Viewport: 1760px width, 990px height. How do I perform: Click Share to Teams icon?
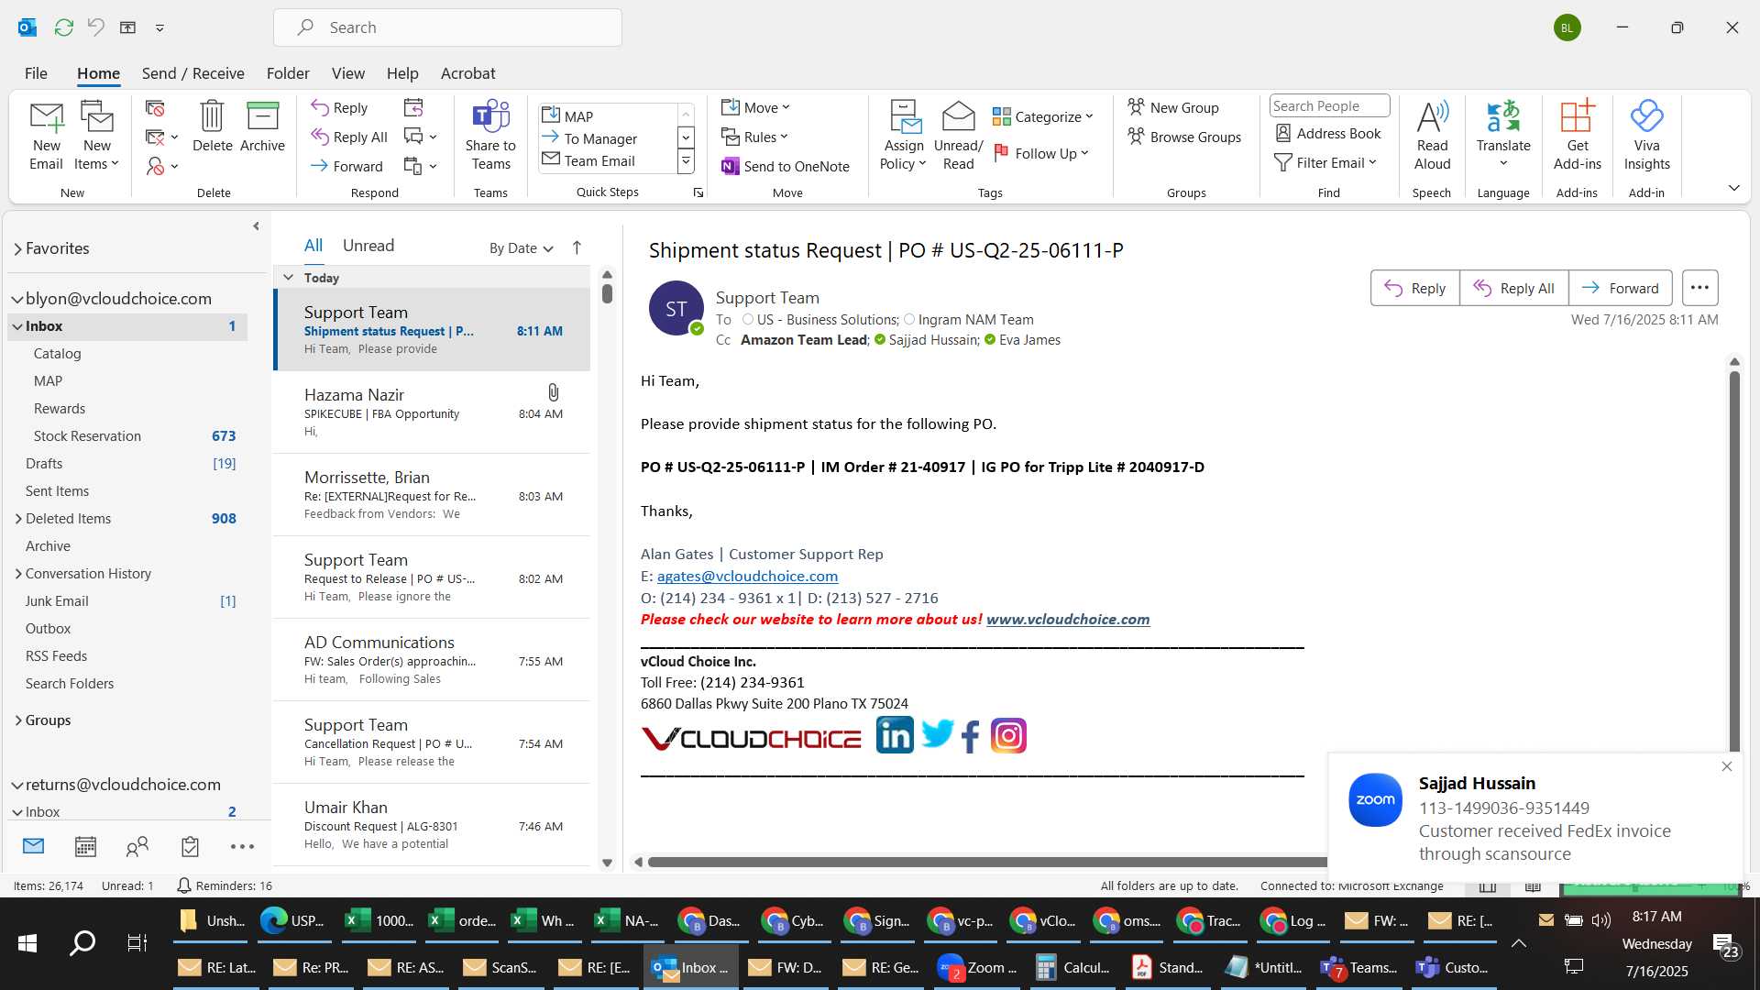(x=490, y=135)
